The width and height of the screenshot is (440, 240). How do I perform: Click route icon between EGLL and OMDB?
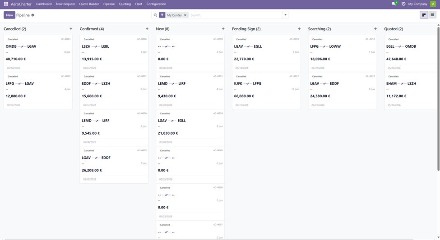399,46
